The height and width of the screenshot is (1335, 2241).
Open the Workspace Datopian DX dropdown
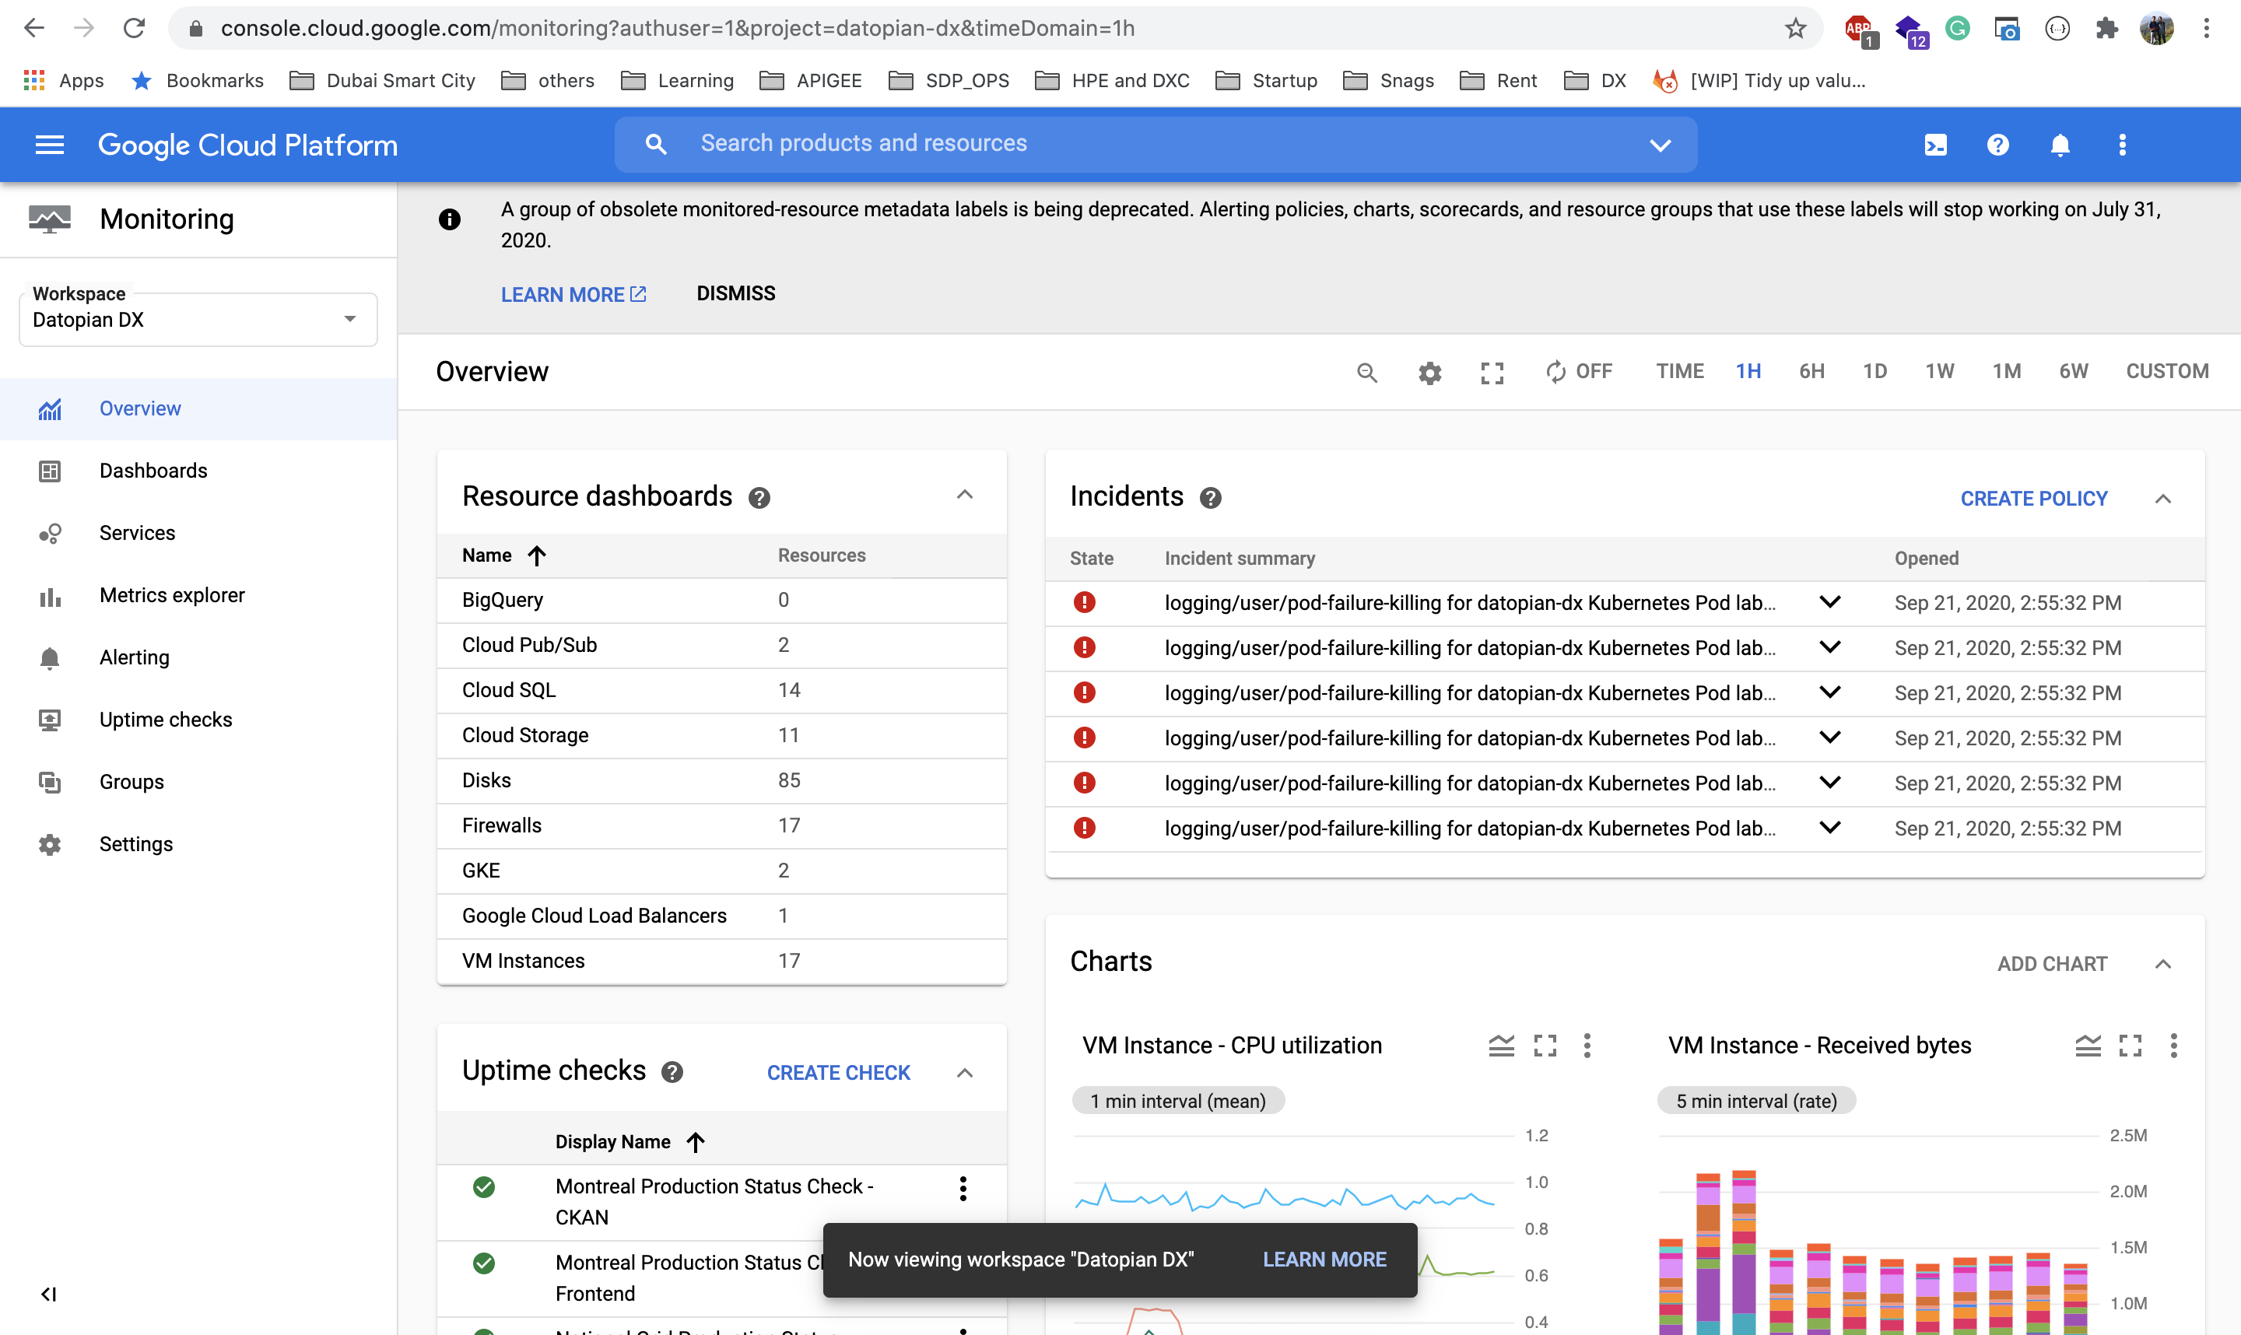198,319
